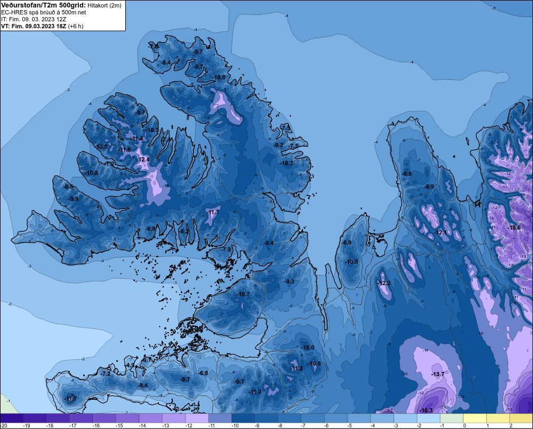Click the -16.3 temperature label
Viewport: 533px width, 429px height.
[x=425, y=410]
